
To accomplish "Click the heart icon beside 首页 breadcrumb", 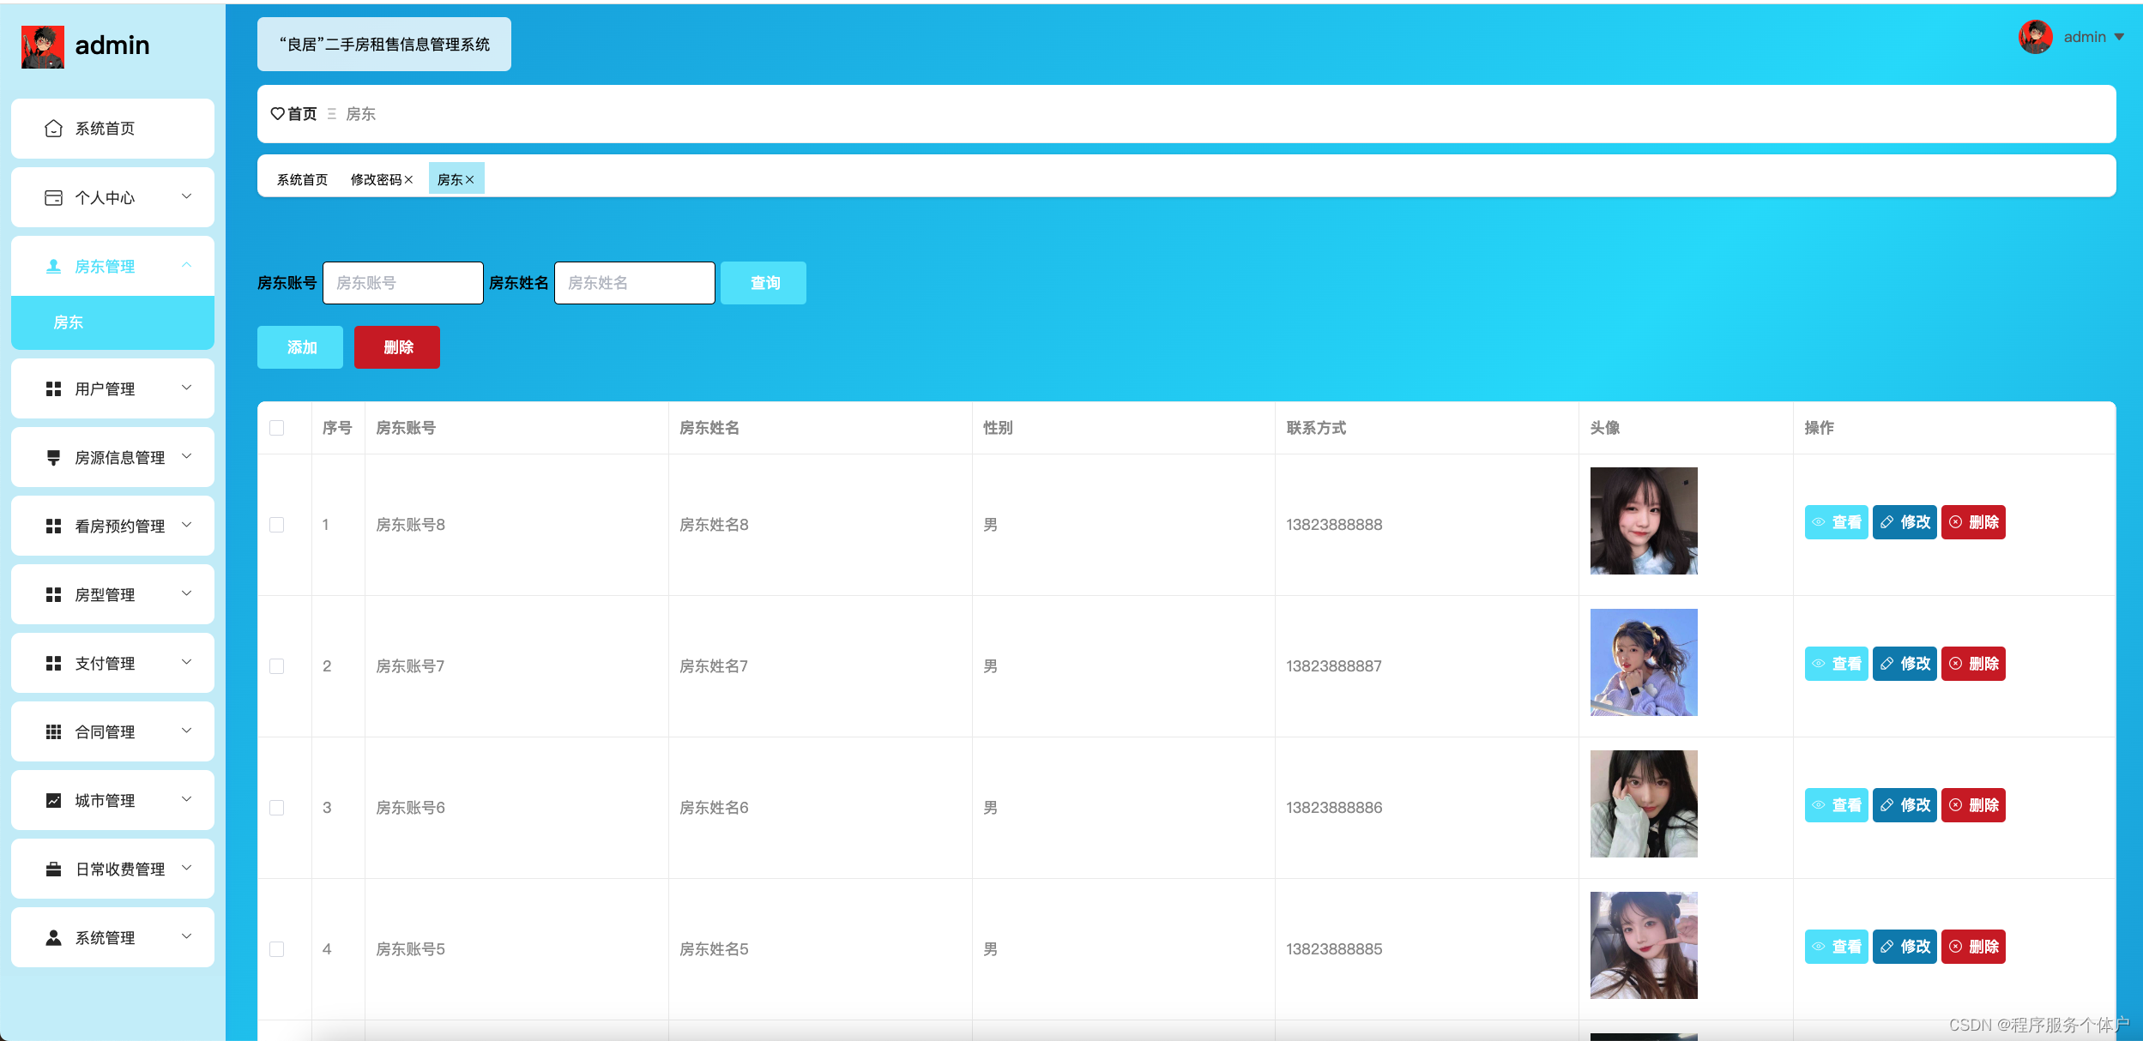I will 277,114.
